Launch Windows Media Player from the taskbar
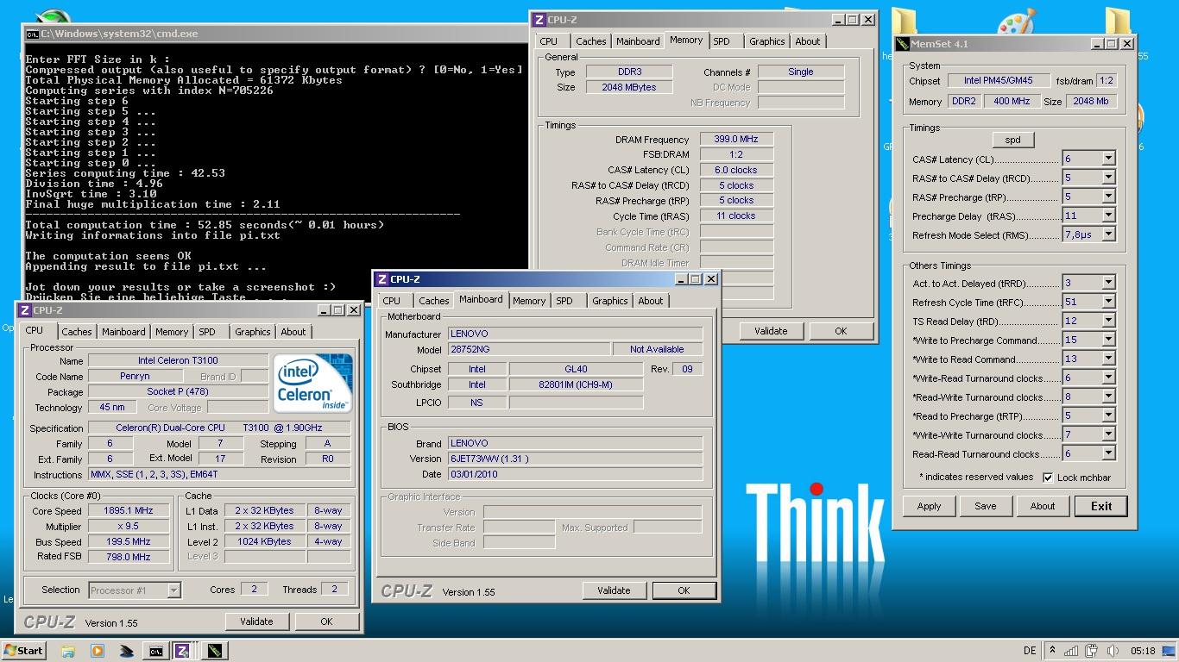1179x662 pixels. 97,651
